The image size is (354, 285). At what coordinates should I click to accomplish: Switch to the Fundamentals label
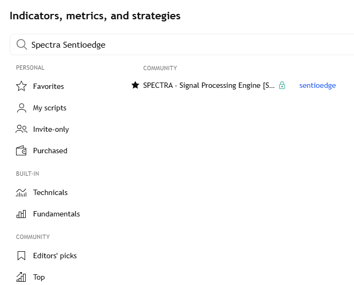(x=56, y=214)
